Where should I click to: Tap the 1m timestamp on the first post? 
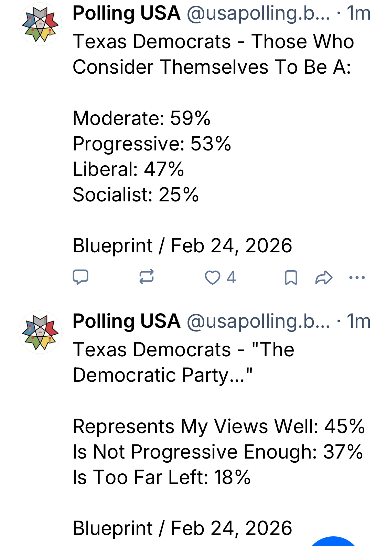pyautogui.click(x=358, y=13)
